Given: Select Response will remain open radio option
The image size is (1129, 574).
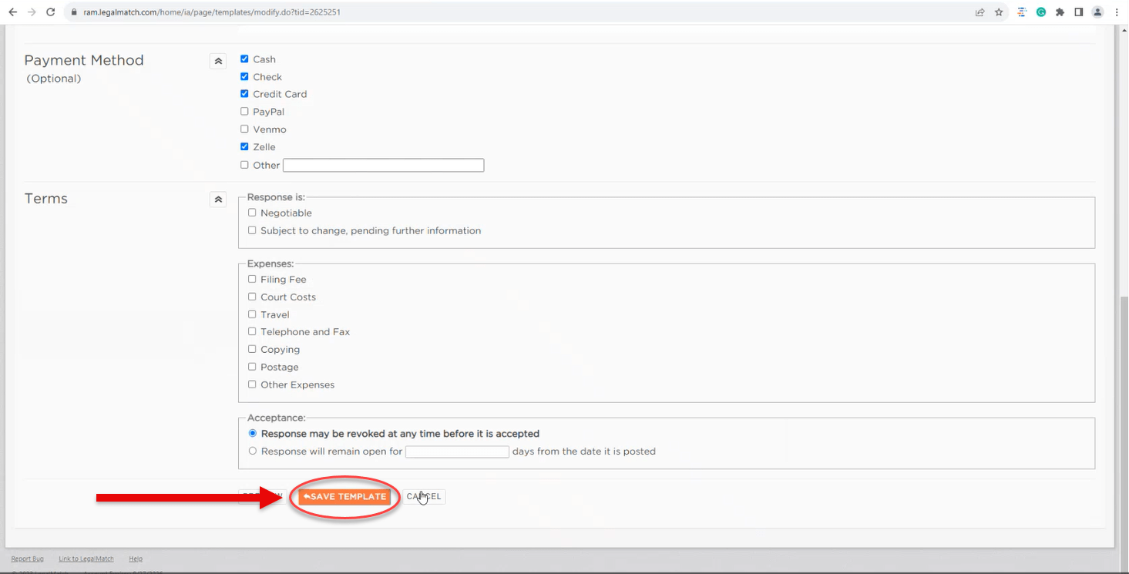Looking at the screenshot, I should [253, 451].
